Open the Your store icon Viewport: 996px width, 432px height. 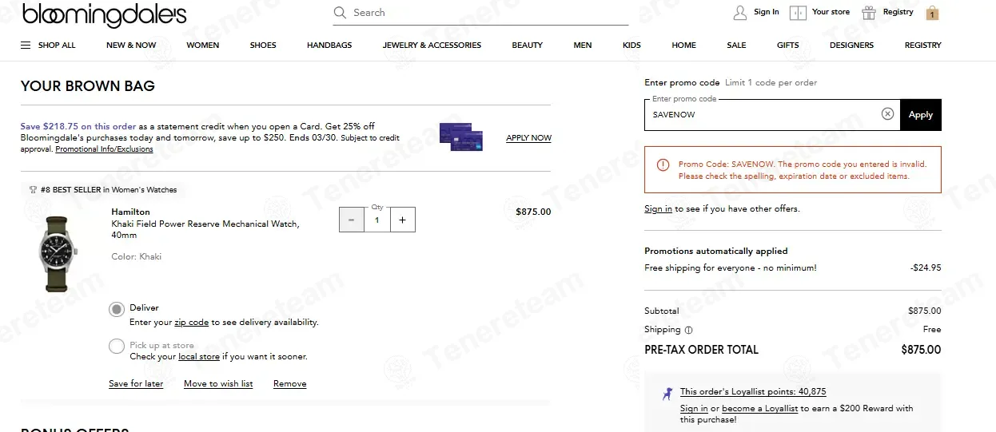coord(798,13)
